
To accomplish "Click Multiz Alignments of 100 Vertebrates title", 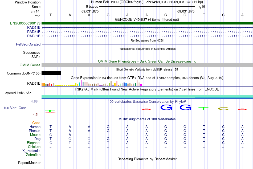I will coord(147,119).
